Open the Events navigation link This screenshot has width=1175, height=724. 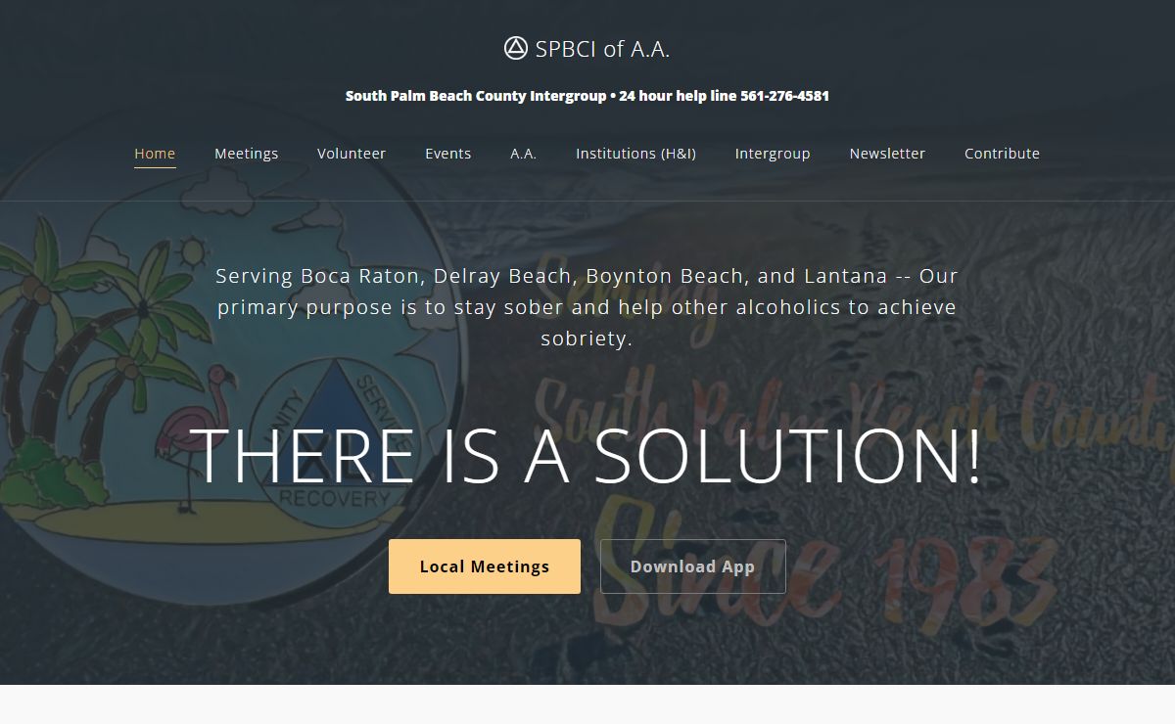click(x=447, y=154)
